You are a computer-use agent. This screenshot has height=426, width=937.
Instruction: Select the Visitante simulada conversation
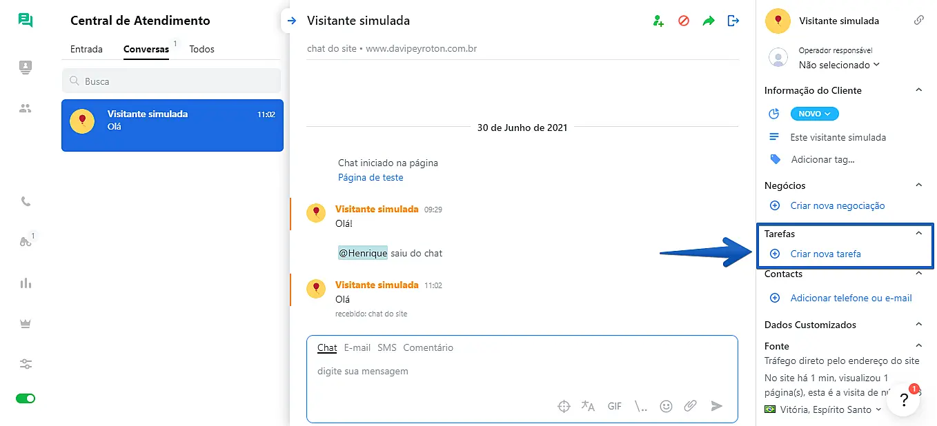coord(172,125)
